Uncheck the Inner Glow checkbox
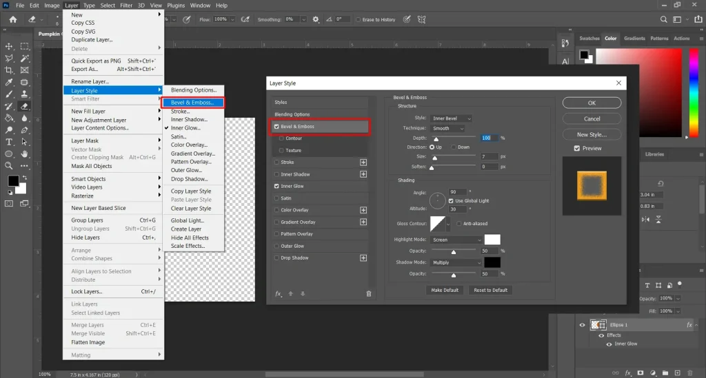The image size is (706, 378). click(x=276, y=186)
